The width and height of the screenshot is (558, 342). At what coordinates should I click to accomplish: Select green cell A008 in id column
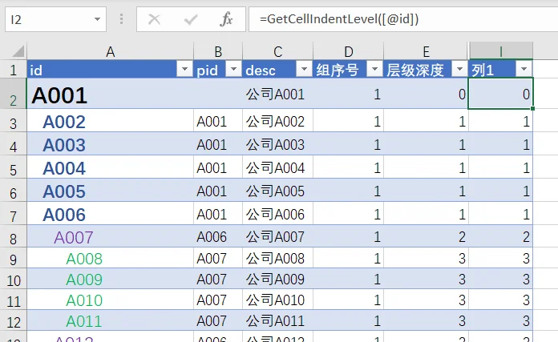click(x=111, y=258)
